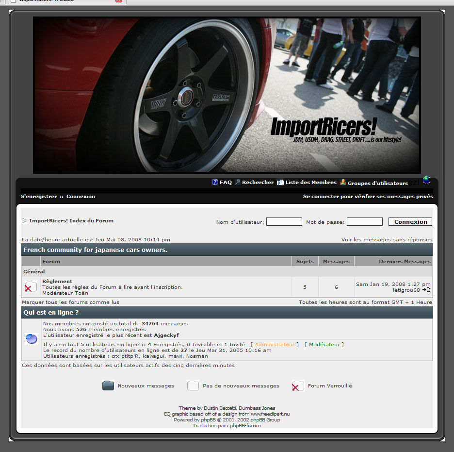The image size is (454, 452).
Task: Open Voir les messages sans réponses
Action: (386, 239)
